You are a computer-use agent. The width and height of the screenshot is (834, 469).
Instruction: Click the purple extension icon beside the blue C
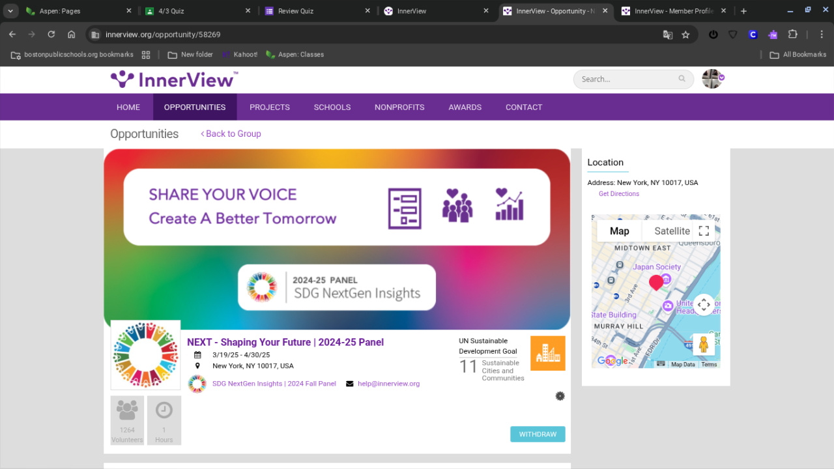point(773,35)
